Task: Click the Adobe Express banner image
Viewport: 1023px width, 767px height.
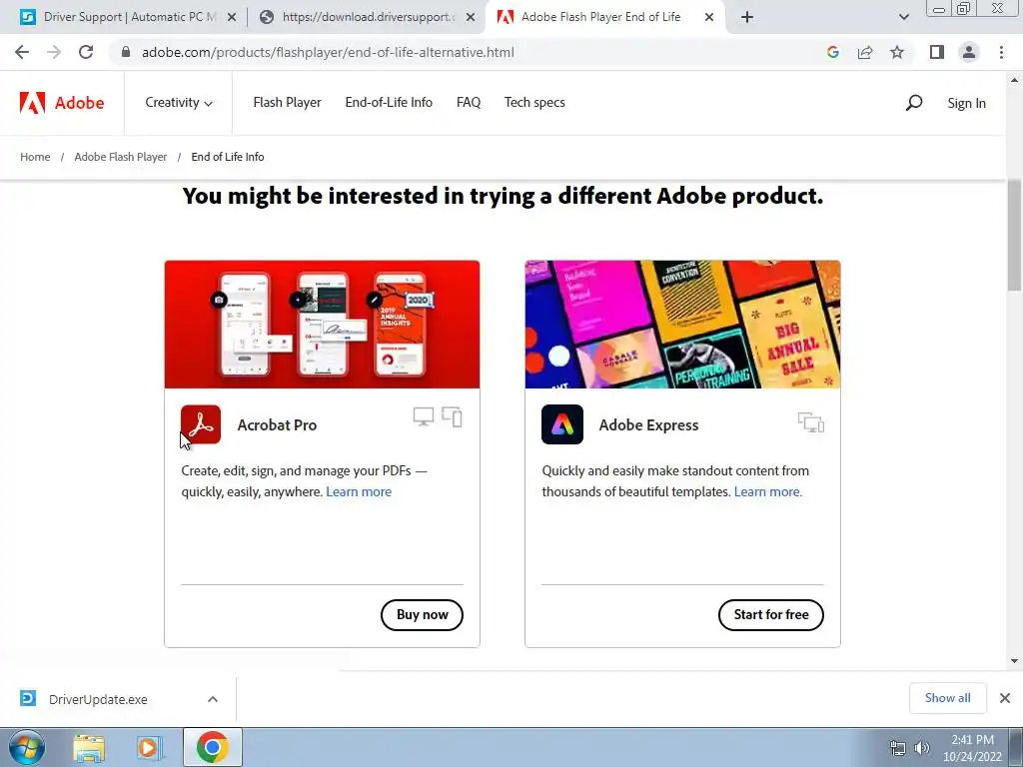Action: 683,325
